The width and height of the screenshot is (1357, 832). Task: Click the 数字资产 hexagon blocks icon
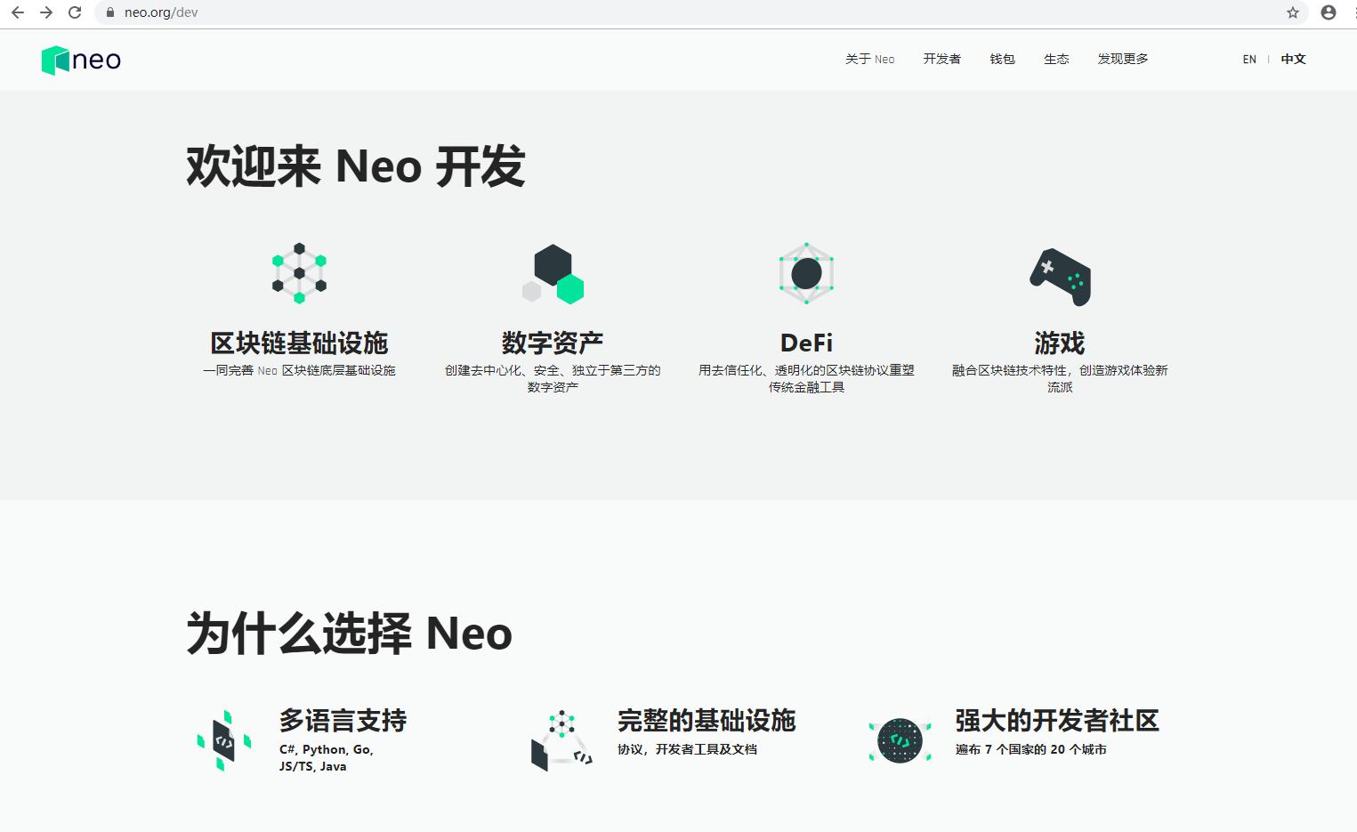pyautogui.click(x=553, y=274)
